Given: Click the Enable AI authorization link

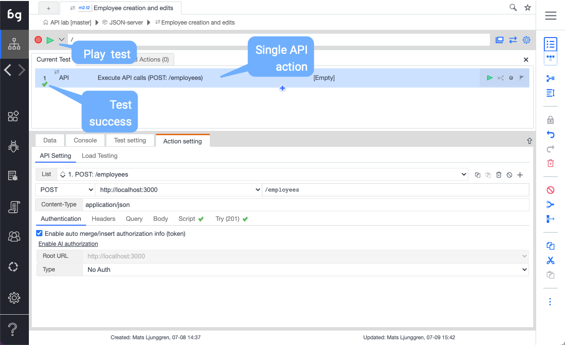Looking at the screenshot, I should tap(68, 244).
